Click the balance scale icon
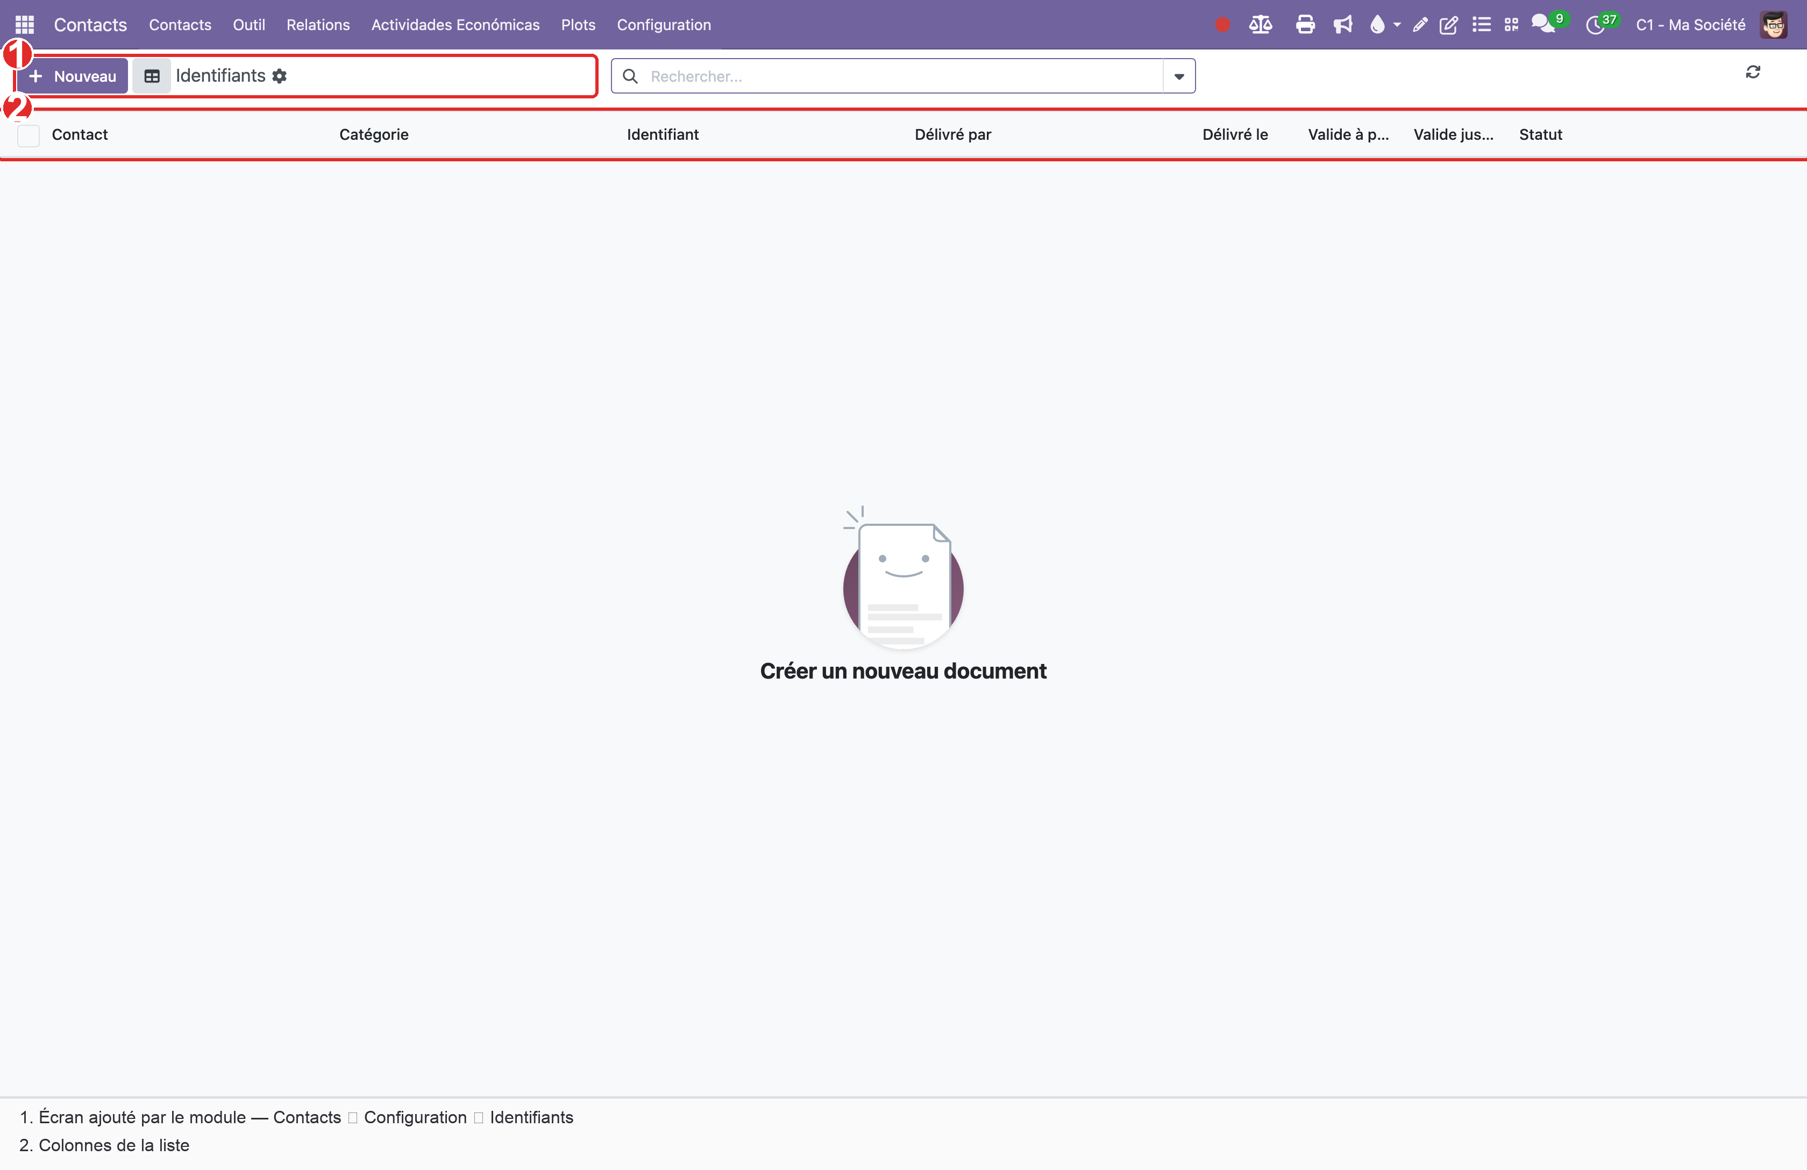1807x1170 pixels. [x=1261, y=24]
